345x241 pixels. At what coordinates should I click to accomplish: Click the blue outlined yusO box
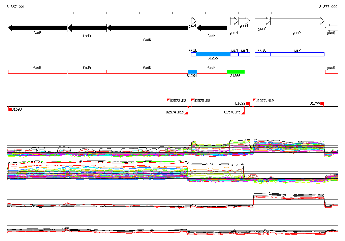tap(262, 54)
